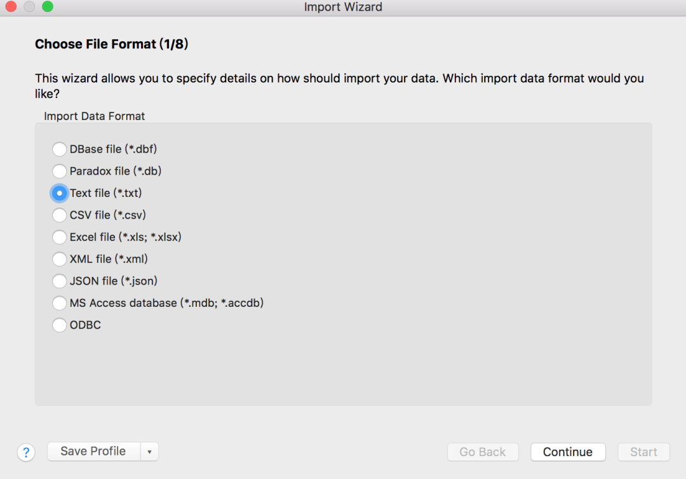This screenshot has width=686, height=479.
Task: Choose Paradox file (*.db) format
Action: pos(59,171)
